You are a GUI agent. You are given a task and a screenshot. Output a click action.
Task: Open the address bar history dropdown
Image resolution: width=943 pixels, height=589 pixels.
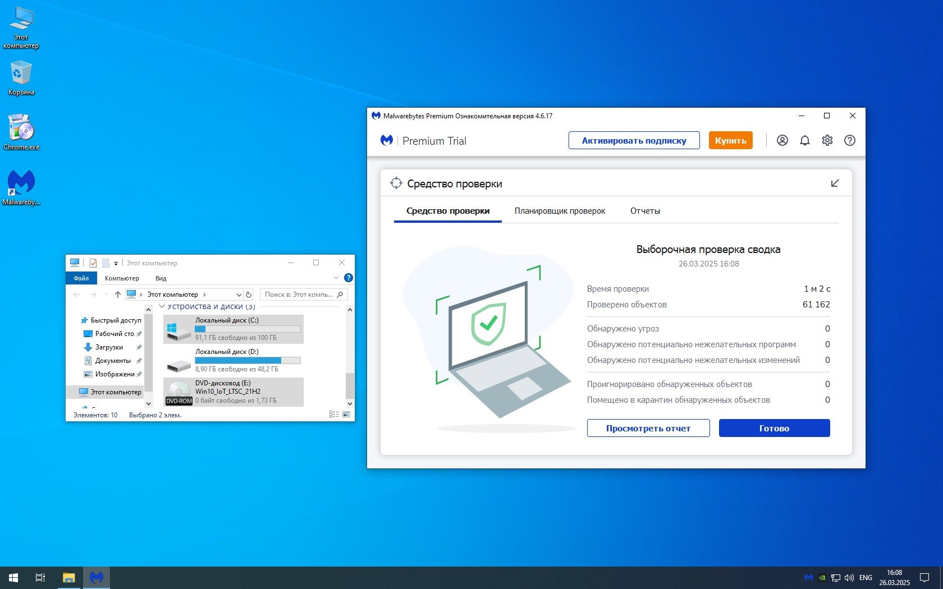point(239,294)
